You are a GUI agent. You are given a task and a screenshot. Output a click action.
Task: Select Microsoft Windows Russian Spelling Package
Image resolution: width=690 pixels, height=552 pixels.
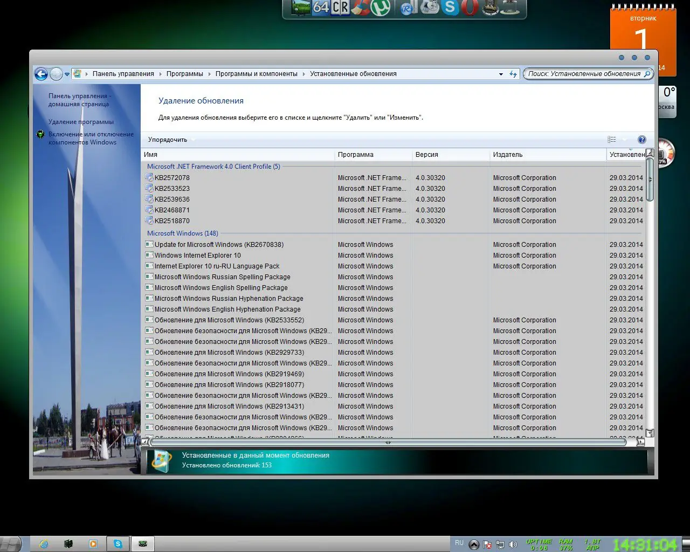[394, 277]
